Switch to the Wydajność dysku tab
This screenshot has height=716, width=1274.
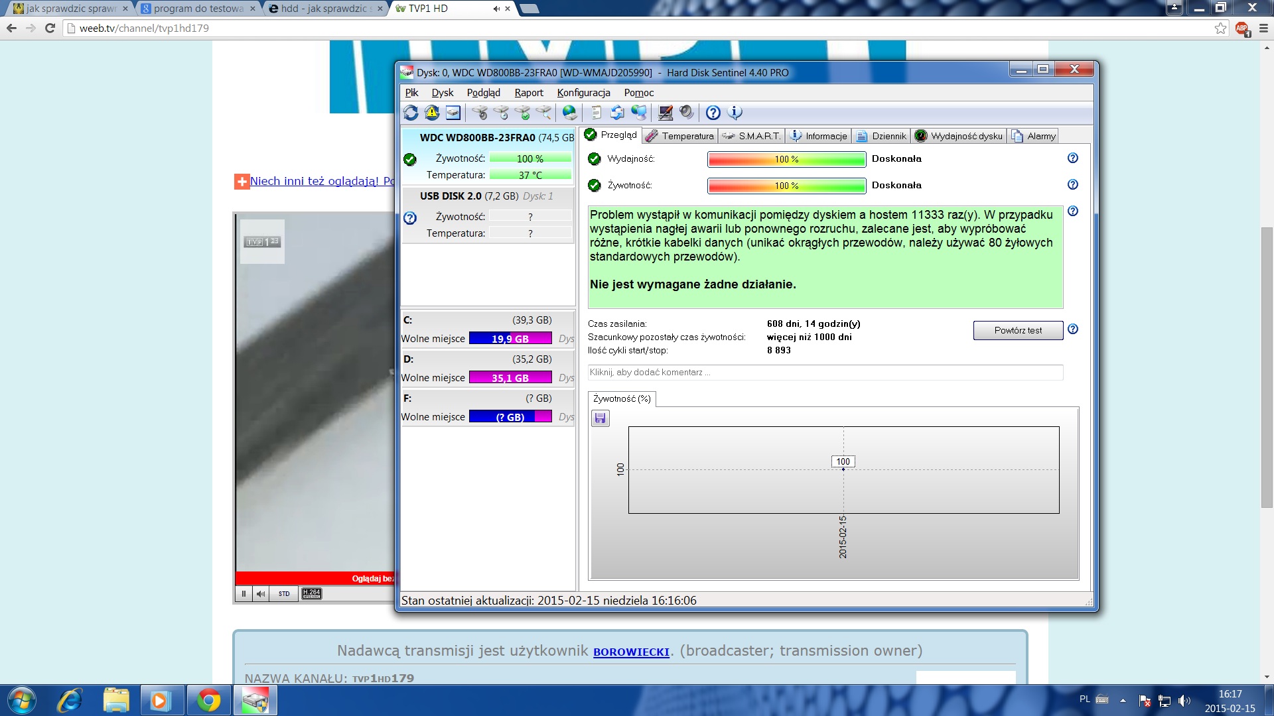point(959,136)
